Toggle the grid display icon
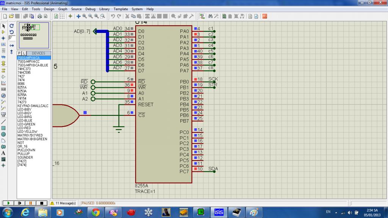388x218 pixels. point(63,16)
